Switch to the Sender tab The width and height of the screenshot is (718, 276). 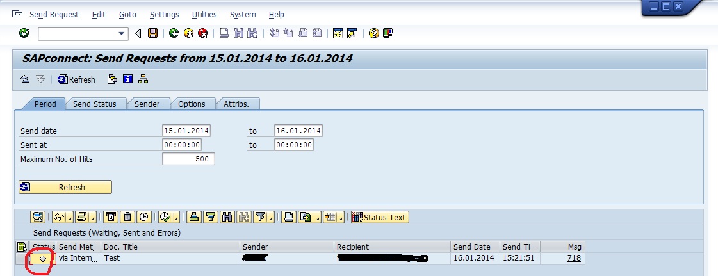[147, 104]
